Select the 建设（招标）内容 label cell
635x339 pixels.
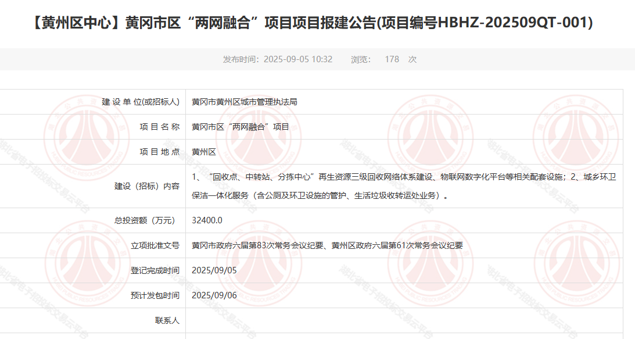[x=147, y=186]
